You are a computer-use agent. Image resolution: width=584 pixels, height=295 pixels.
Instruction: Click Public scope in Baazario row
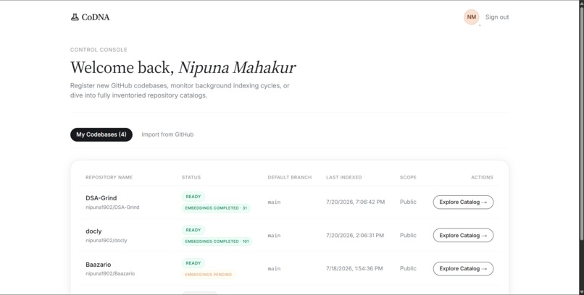[408, 268]
